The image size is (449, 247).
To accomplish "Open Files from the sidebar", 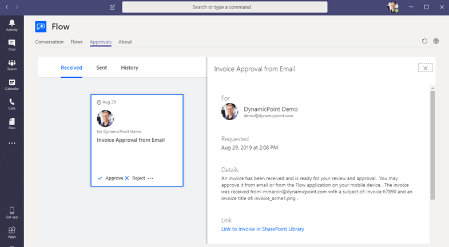I will [12, 124].
